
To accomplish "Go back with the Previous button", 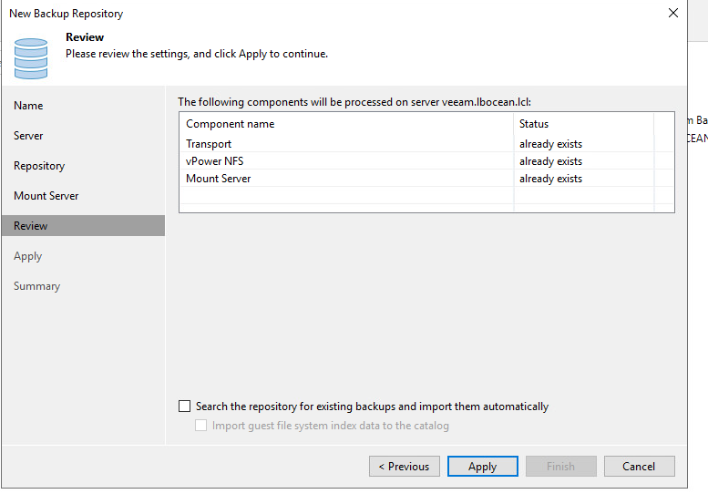I will pyautogui.click(x=405, y=466).
